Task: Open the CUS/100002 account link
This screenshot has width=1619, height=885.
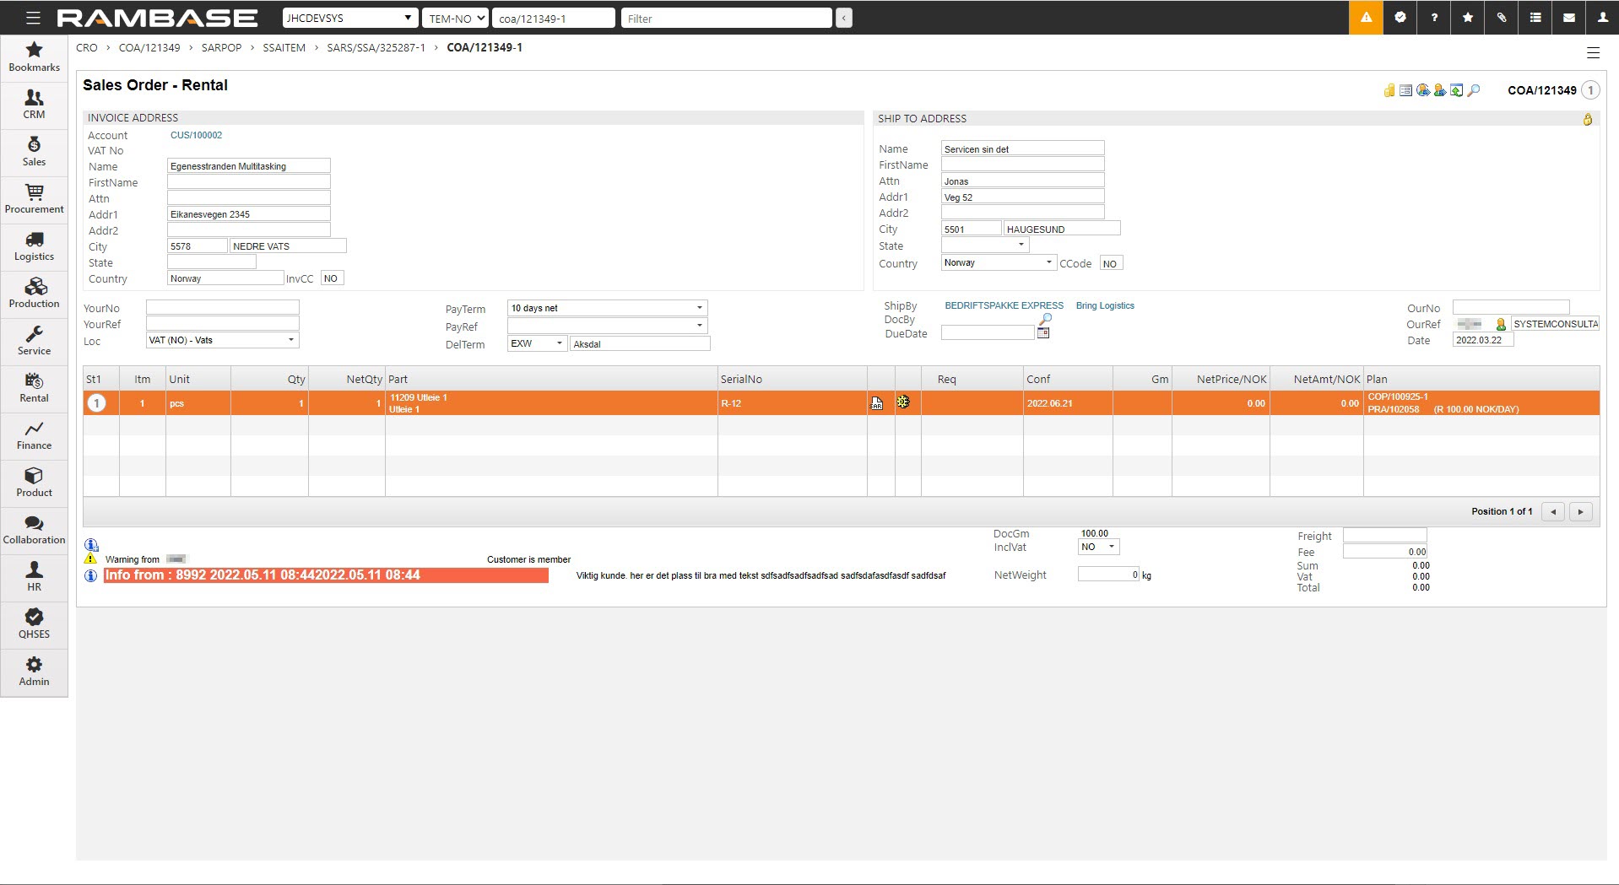Action: pos(196,135)
